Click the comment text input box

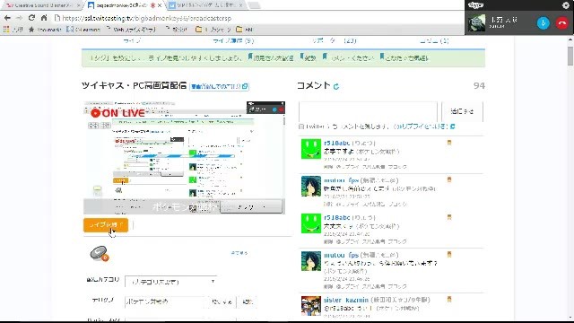368,111
